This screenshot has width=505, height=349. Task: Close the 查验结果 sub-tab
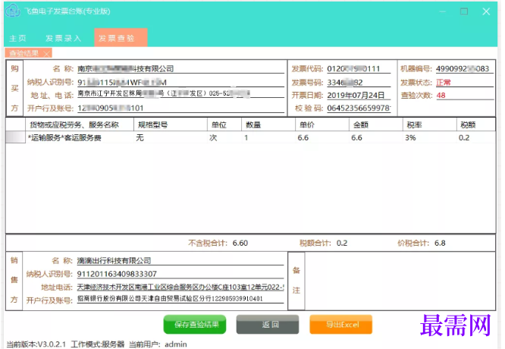pyautogui.click(x=47, y=54)
